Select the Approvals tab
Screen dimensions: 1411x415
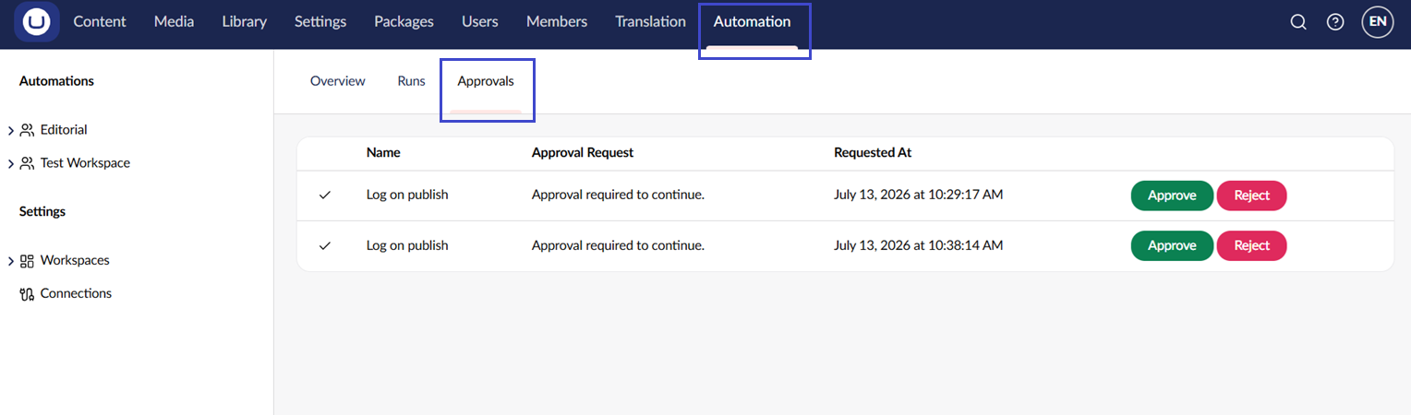tap(486, 81)
